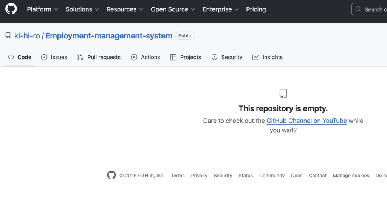Image resolution: width=387 pixels, height=200 pixels.
Task: Expand the Solutions dropdown menu
Action: tap(82, 9)
